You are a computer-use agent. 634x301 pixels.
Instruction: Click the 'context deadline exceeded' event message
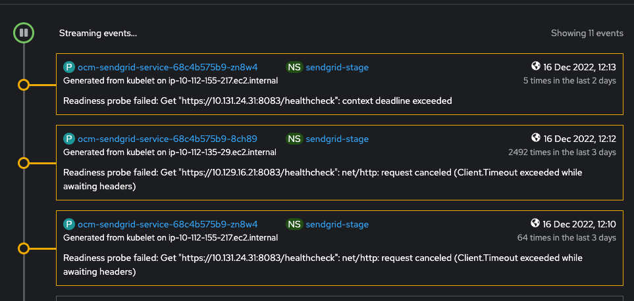click(257, 101)
